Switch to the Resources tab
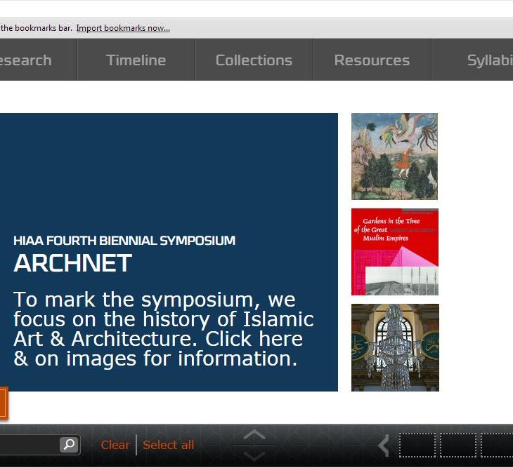This screenshot has width=513, height=468. (372, 60)
